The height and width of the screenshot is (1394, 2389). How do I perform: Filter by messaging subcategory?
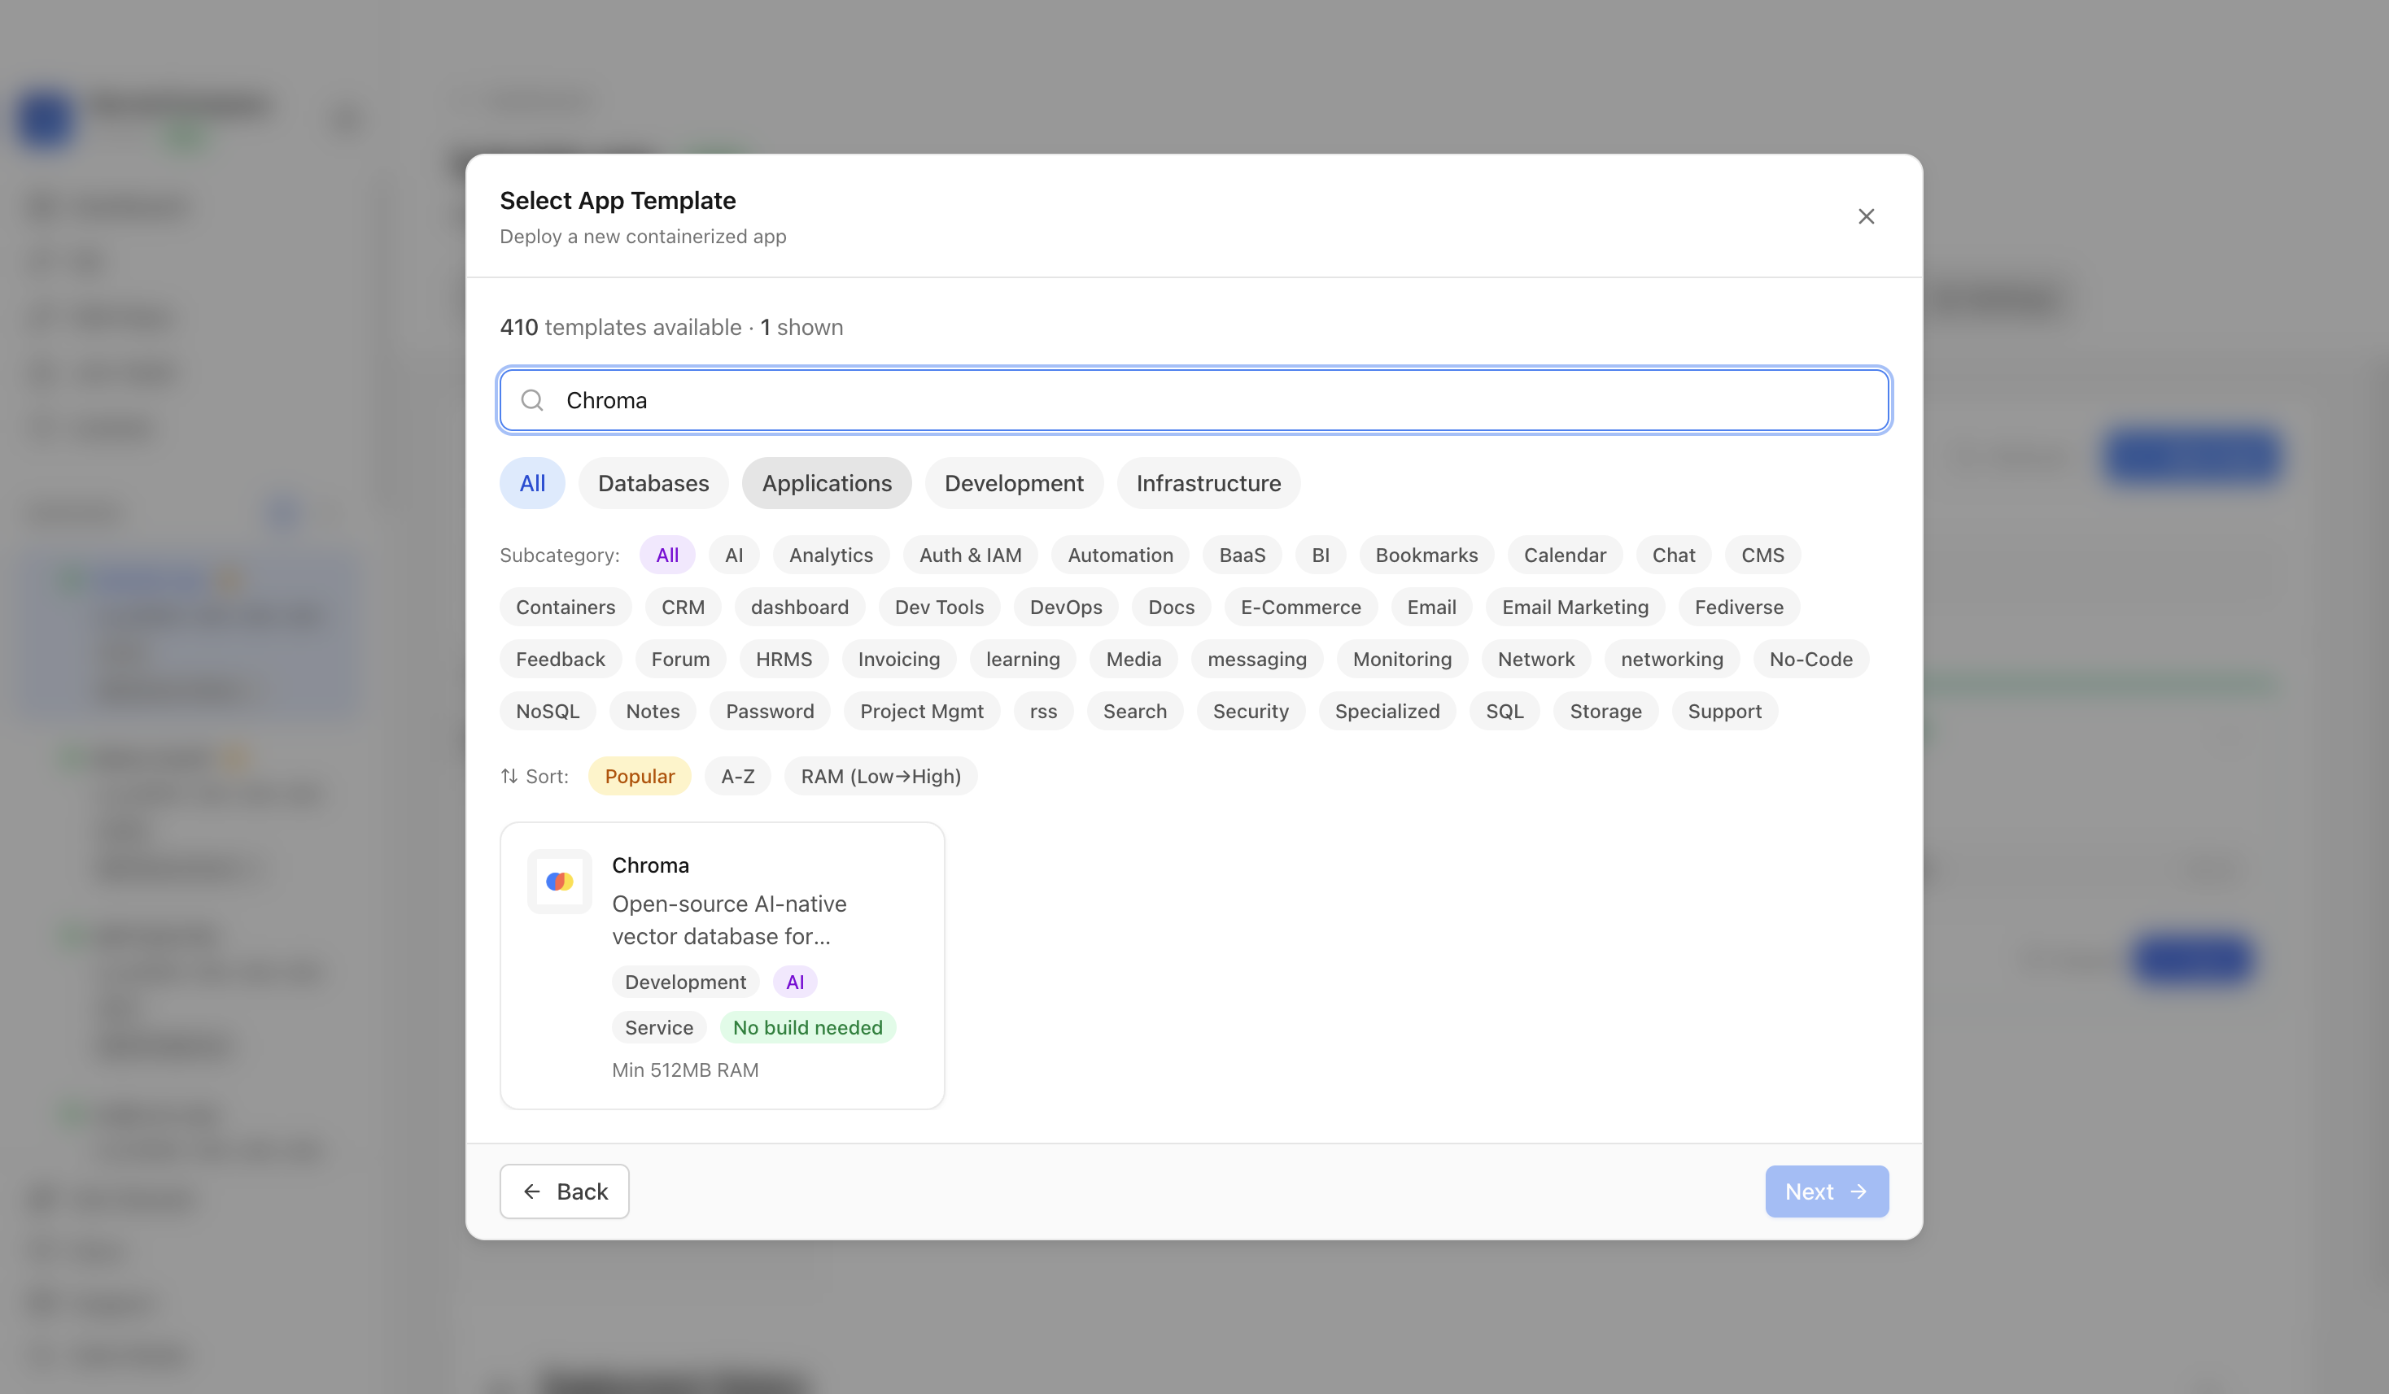[1257, 660]
